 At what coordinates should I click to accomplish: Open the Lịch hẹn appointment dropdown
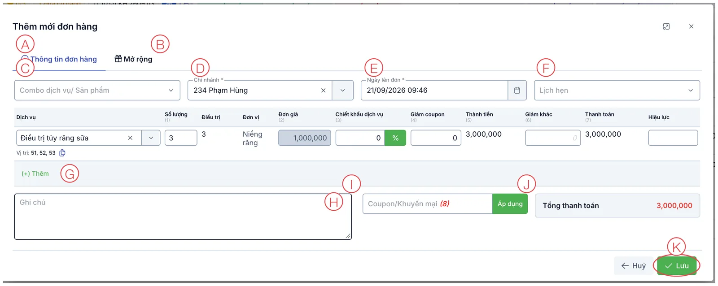coord(617,90)
